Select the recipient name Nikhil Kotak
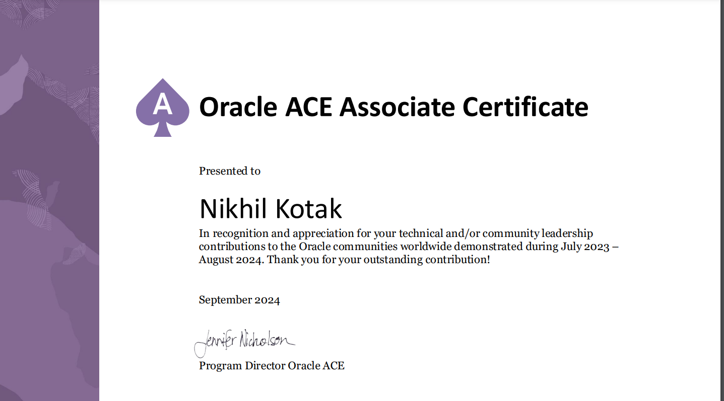 click(x=271, y=209)
